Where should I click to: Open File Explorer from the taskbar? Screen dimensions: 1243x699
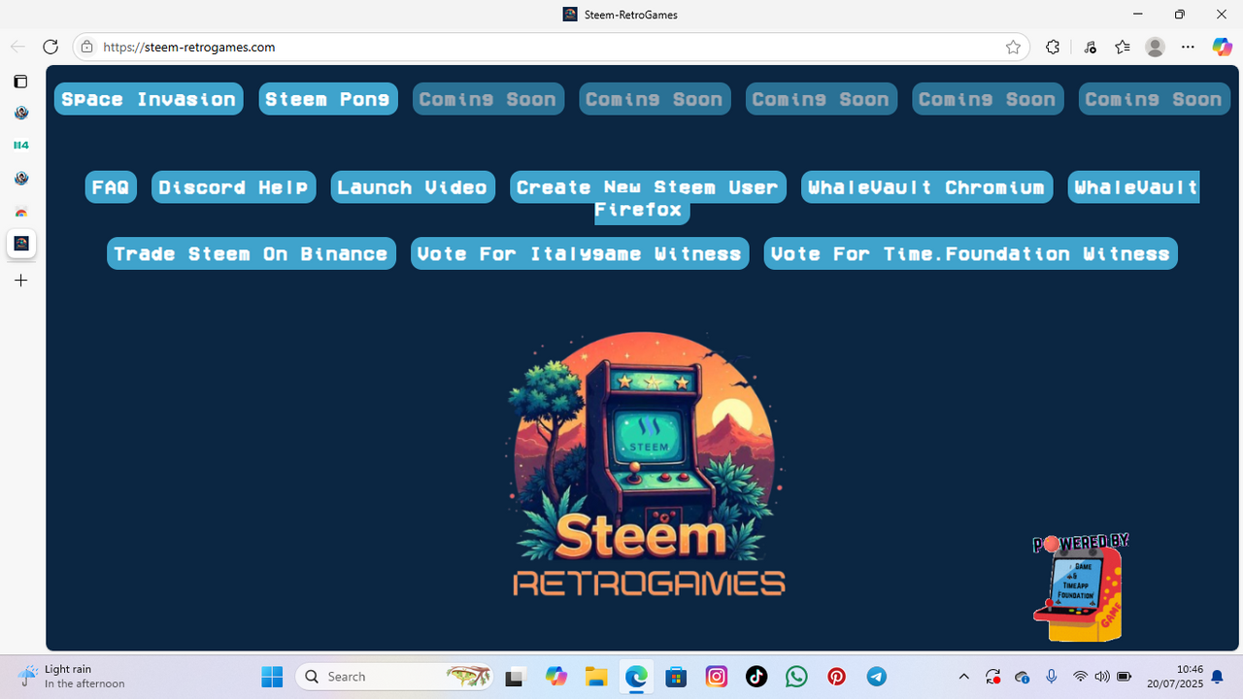[x=595, y=677]
